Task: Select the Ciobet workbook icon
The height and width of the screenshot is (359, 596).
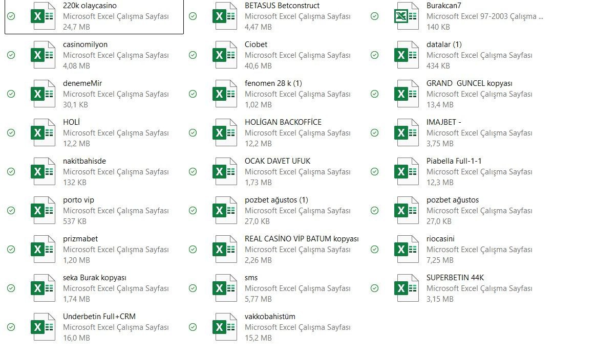Action: 225,55
